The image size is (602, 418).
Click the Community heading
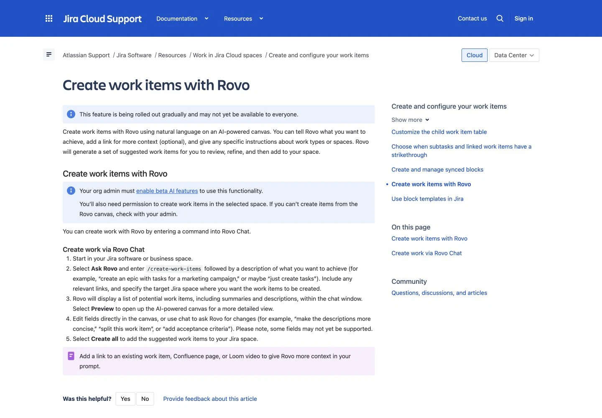tap(409, 281)
